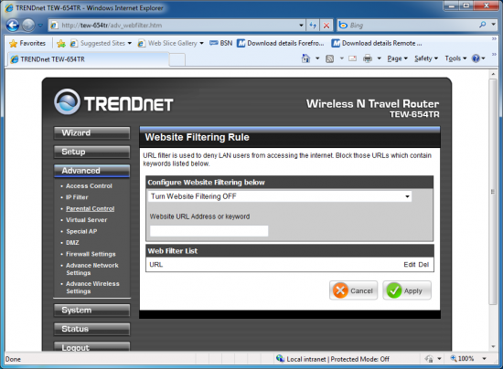The width and height of the screenshot is (503, 369).
Task: Open the Page menu
Action: (397, 58)
